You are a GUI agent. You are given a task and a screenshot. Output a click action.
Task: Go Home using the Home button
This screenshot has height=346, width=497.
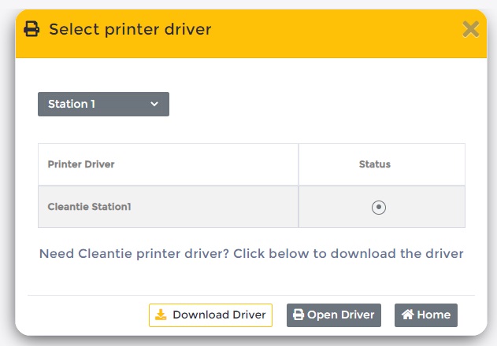pyautogui.click(x=426, y=315)
